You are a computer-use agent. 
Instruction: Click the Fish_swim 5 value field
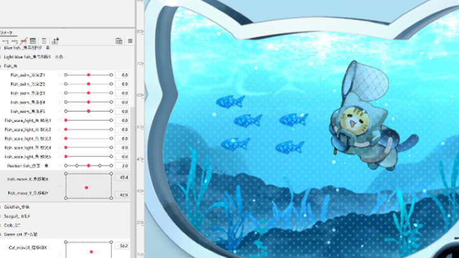122,111
